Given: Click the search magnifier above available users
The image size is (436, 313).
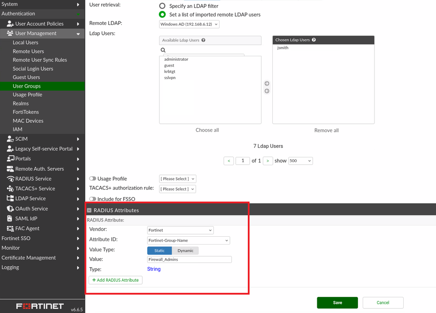Looking at the screenshot, I should click(x=163, y=50).
